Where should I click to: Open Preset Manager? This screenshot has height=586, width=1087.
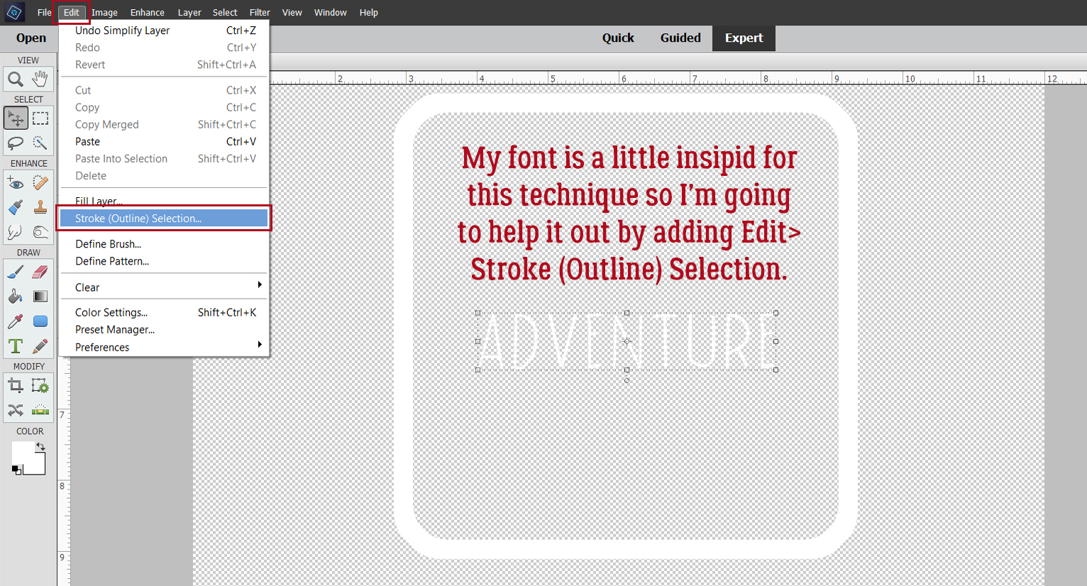coord(164,330)
